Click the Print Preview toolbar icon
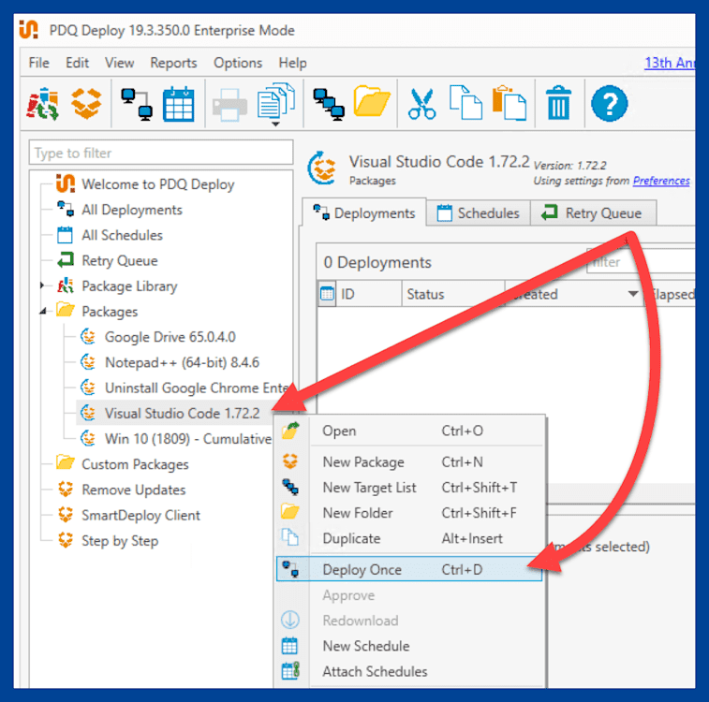This screenshot has width=709, height=702. pos(229,105)
